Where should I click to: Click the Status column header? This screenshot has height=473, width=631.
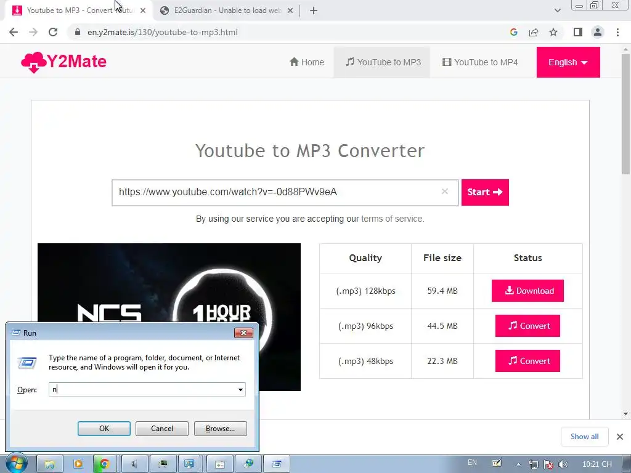pyautogui.click(x=527, y=258)
